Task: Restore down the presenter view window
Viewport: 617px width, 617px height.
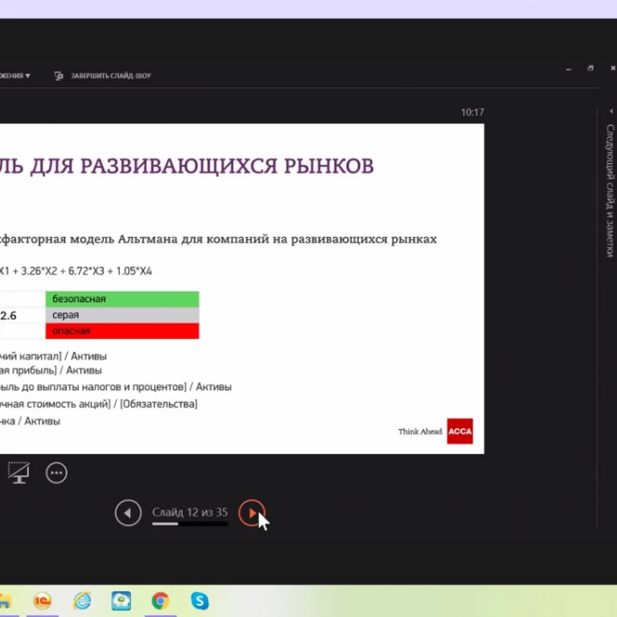Action: tap(590, 68)
